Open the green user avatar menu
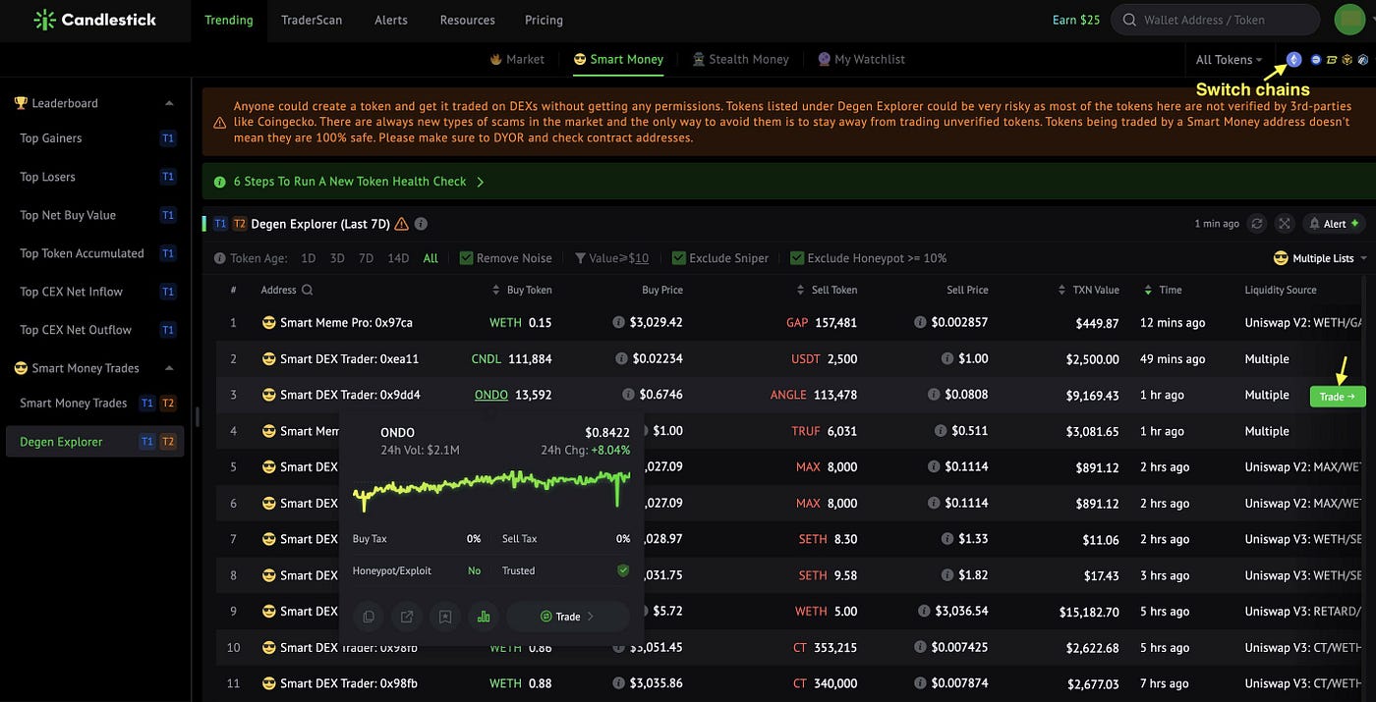The height and width of the screenshot is (702, 1376). pyautogui.click(x=1349, y=20)
